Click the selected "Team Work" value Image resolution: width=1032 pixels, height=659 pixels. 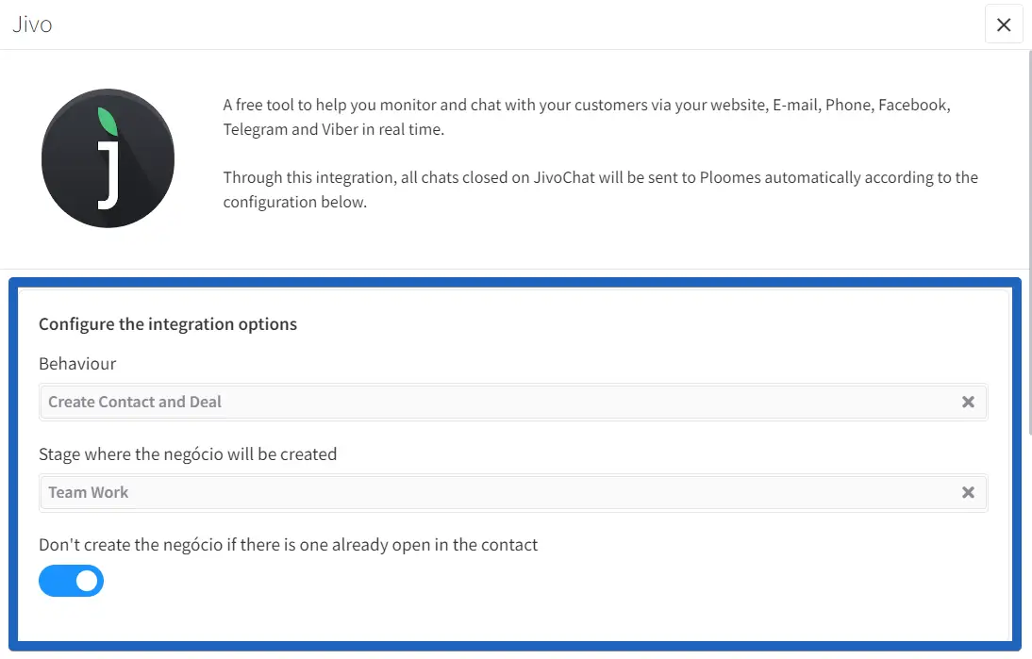click(x=89, y=492)
